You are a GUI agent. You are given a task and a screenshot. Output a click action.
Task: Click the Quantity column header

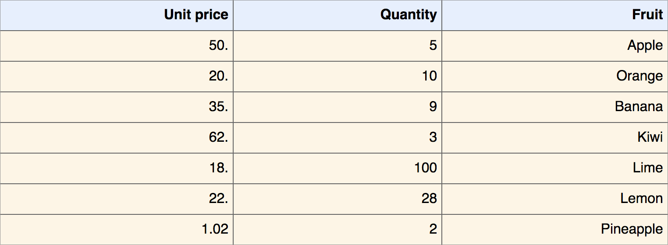[408, 15]
